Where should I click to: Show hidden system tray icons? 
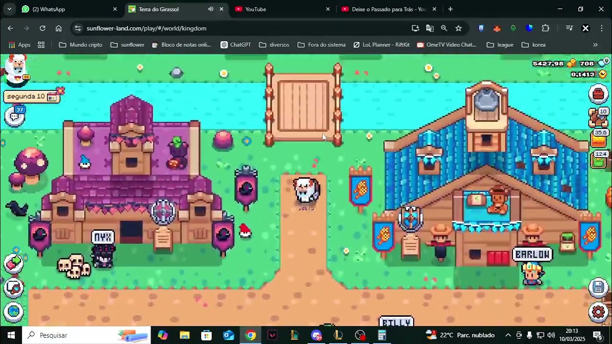508,335
